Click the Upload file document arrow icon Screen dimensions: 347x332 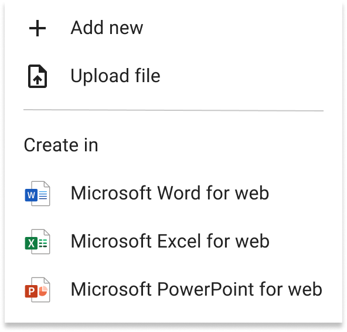[38, 76]
